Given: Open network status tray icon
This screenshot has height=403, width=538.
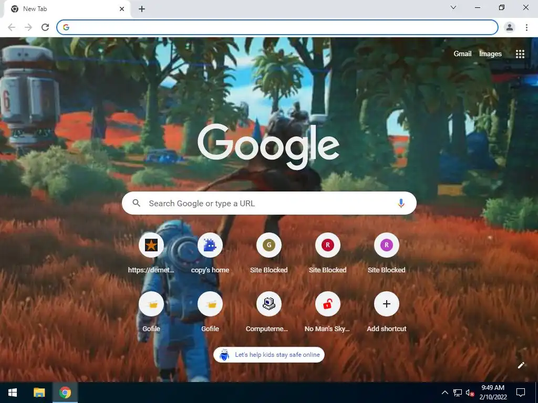Looking at the screenshot, I should click(458, 393).
